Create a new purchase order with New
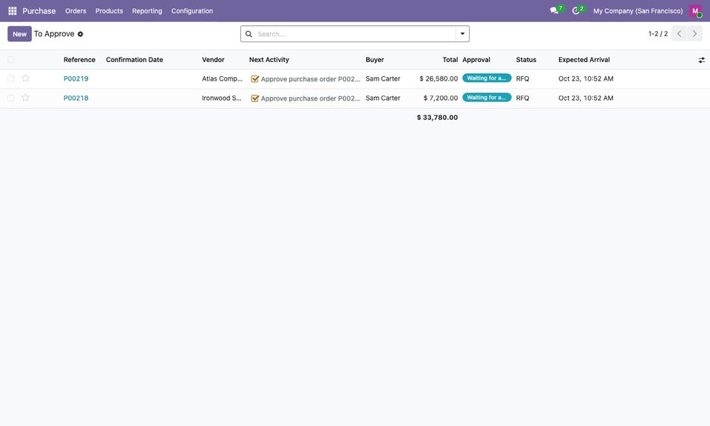 (x=19, y=34)
